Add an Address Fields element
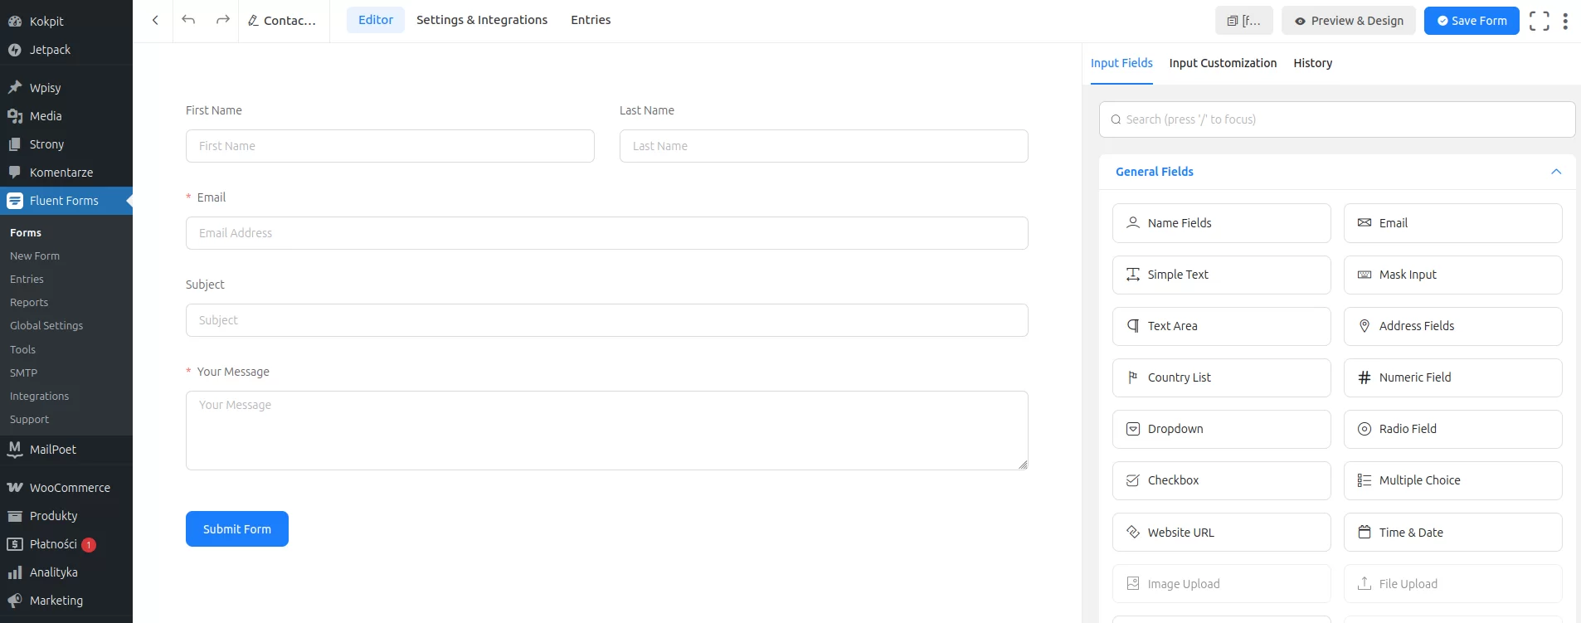The height and width of the screenshot is (623, 1581). 1452,326
